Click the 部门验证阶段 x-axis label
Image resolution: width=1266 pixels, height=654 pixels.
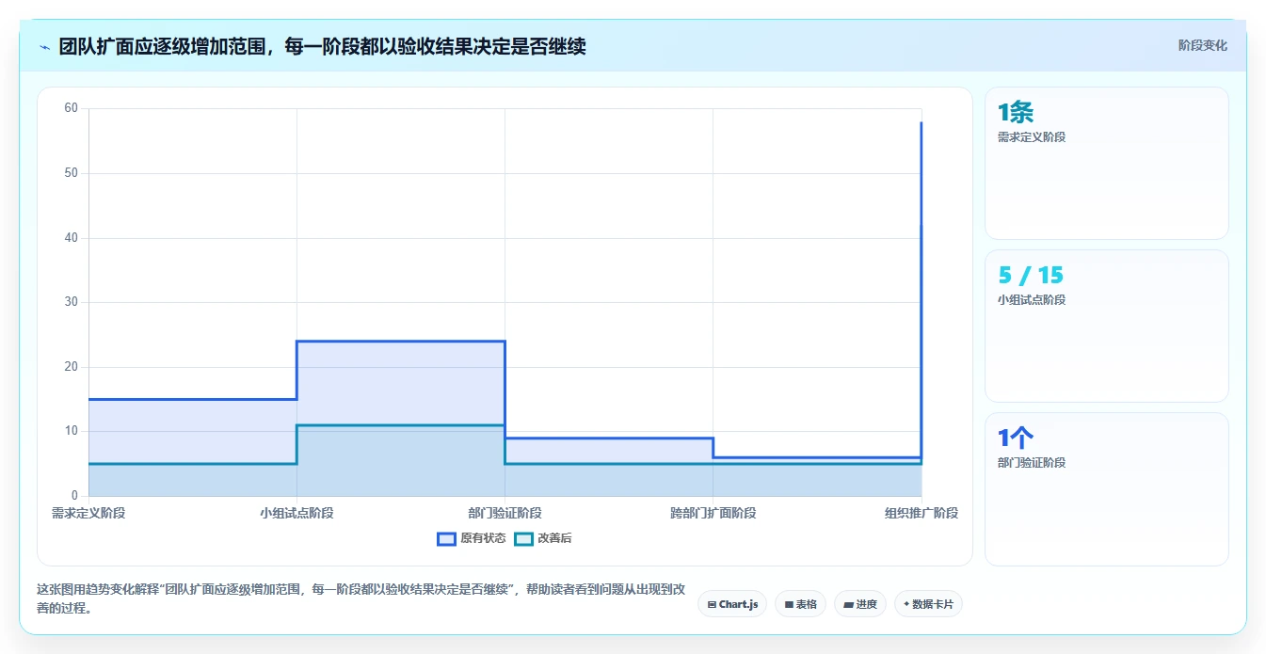505,513
